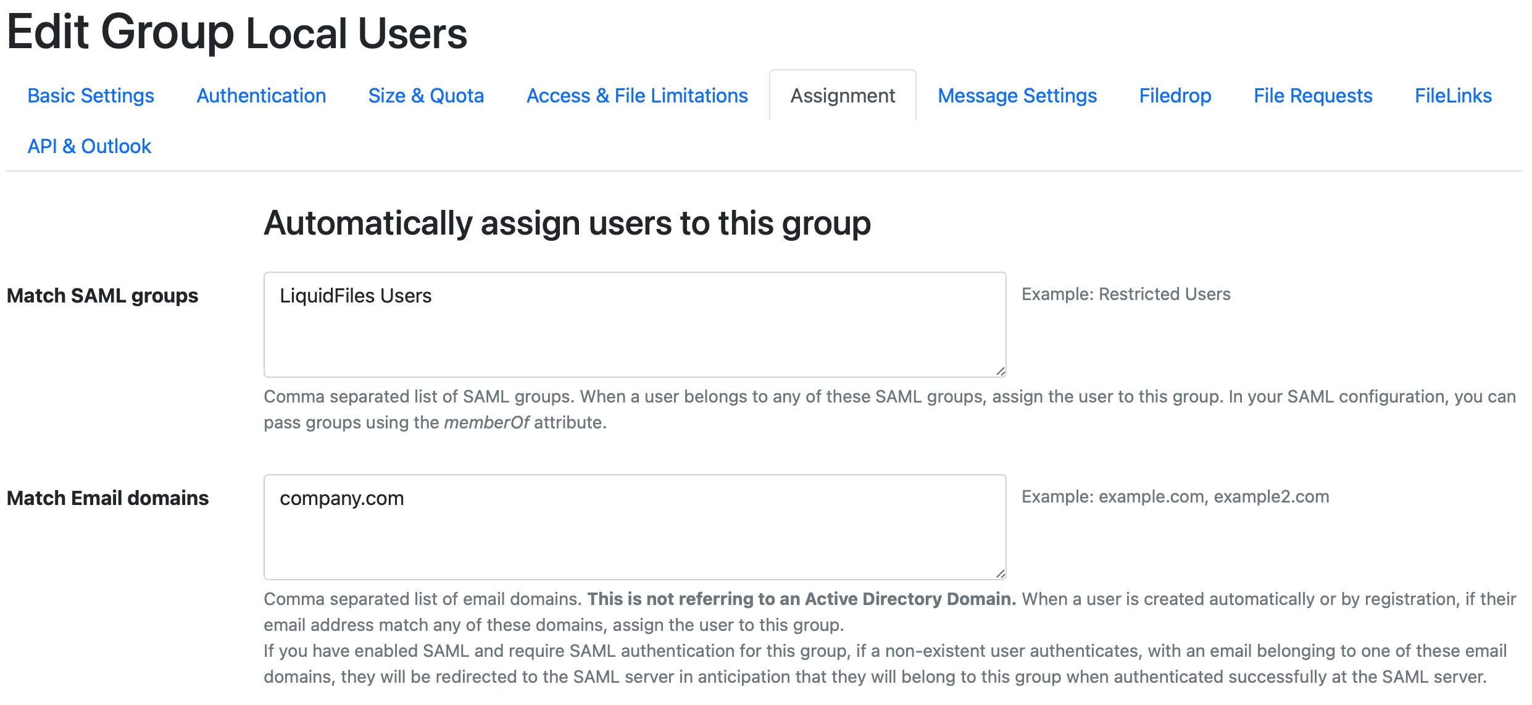This screenshot has height=705, width=1532.
Task: Select the currently active Assignment tab
Action: [x=843, y=95]
